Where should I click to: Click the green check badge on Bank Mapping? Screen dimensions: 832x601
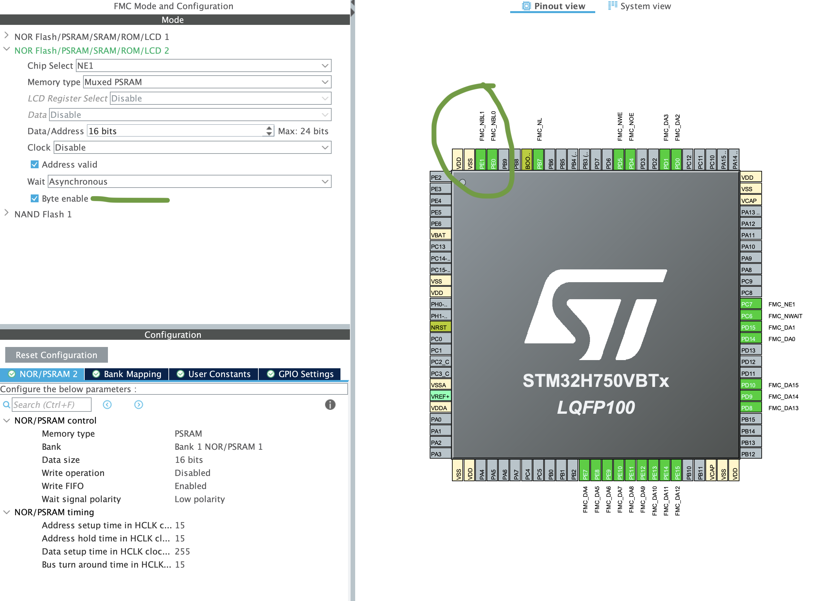click(96, 374)
